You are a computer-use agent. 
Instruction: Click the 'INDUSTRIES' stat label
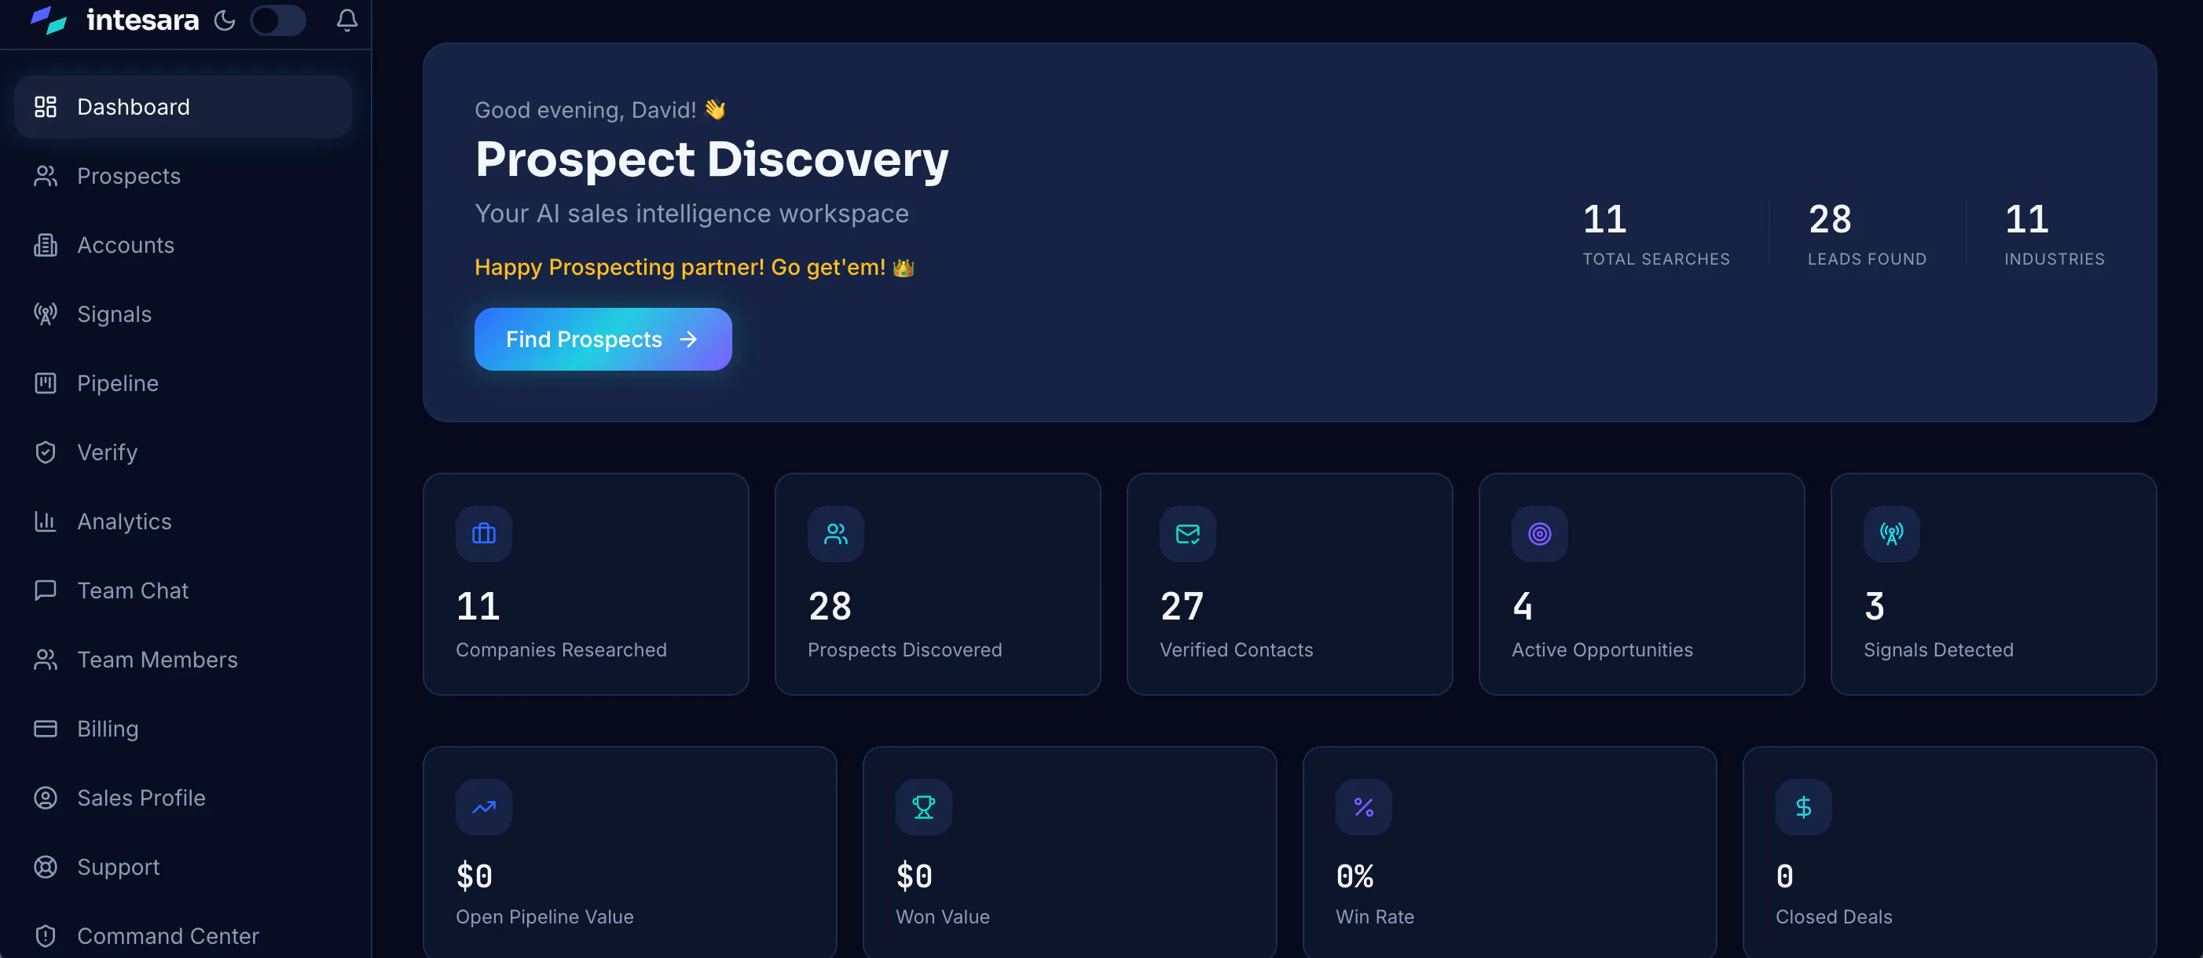pos(2055,259)
